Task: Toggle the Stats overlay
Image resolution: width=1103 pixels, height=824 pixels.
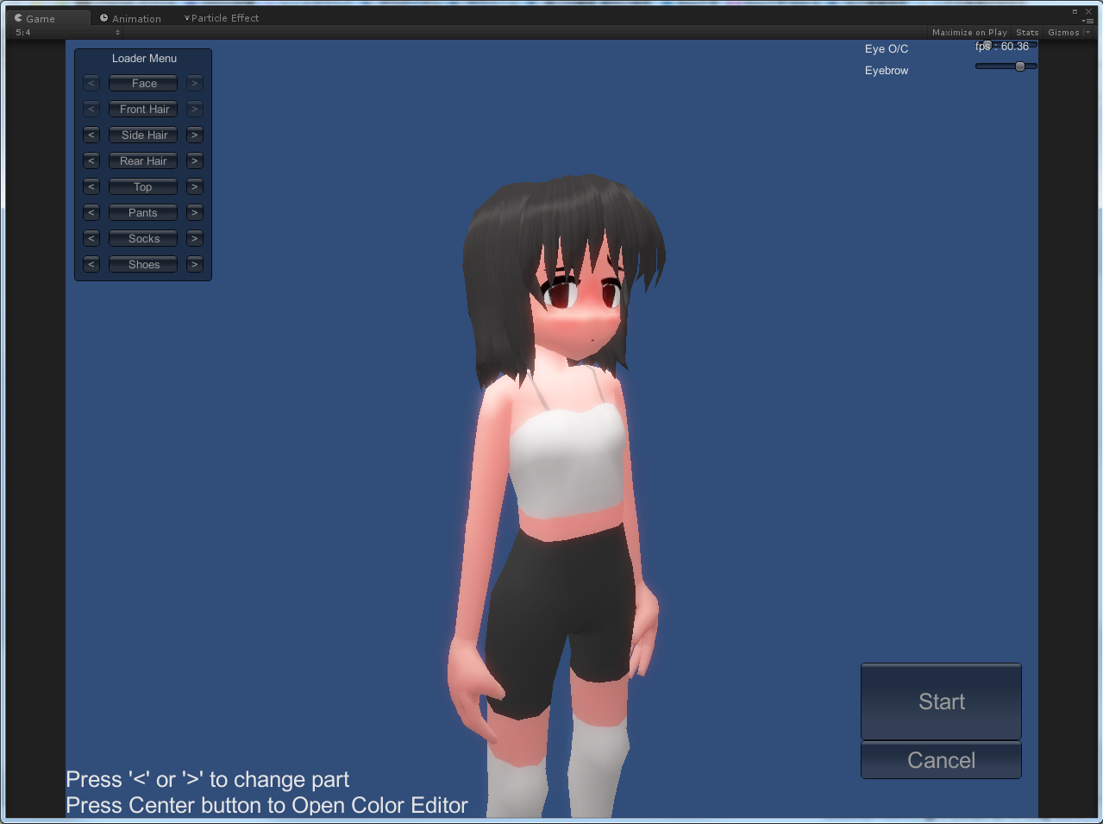Action: 1027,33
